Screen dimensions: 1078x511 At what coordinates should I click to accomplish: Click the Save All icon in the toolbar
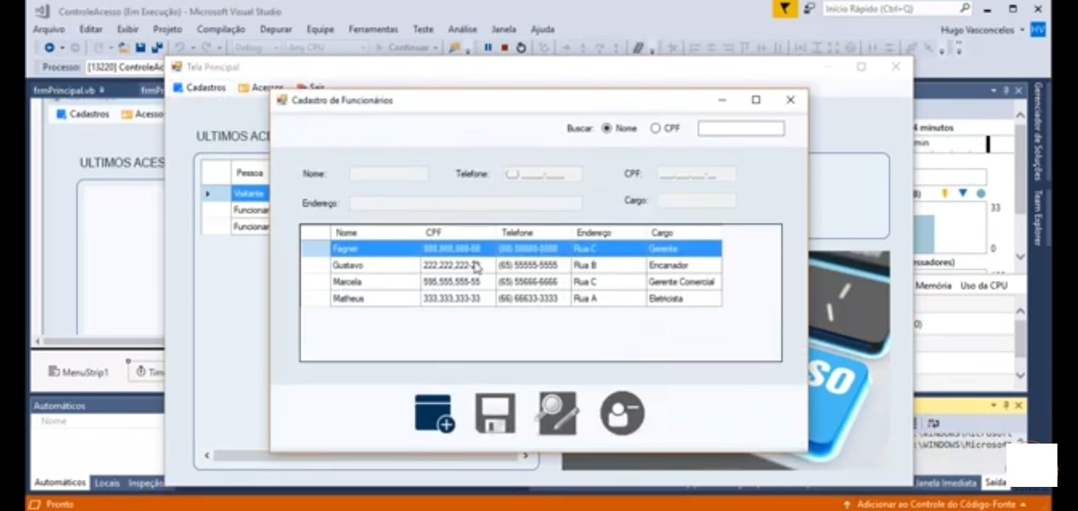click(156, 48)
